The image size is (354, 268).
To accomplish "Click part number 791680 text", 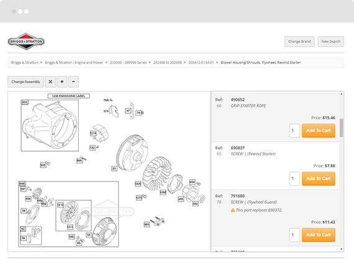I will pos(237,196).
